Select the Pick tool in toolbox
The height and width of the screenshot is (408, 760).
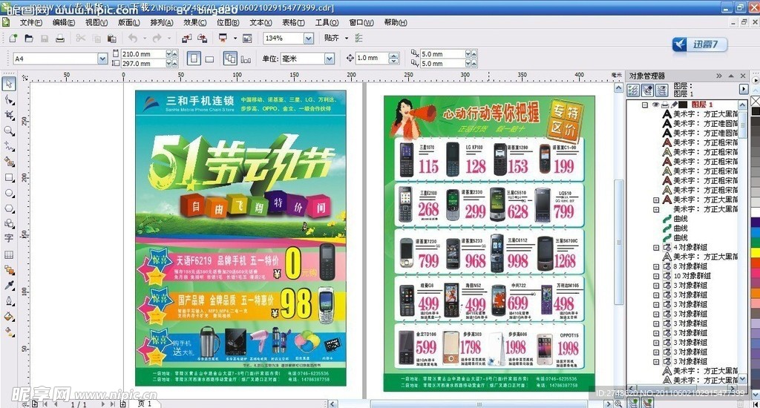click(x=9, y=84)
